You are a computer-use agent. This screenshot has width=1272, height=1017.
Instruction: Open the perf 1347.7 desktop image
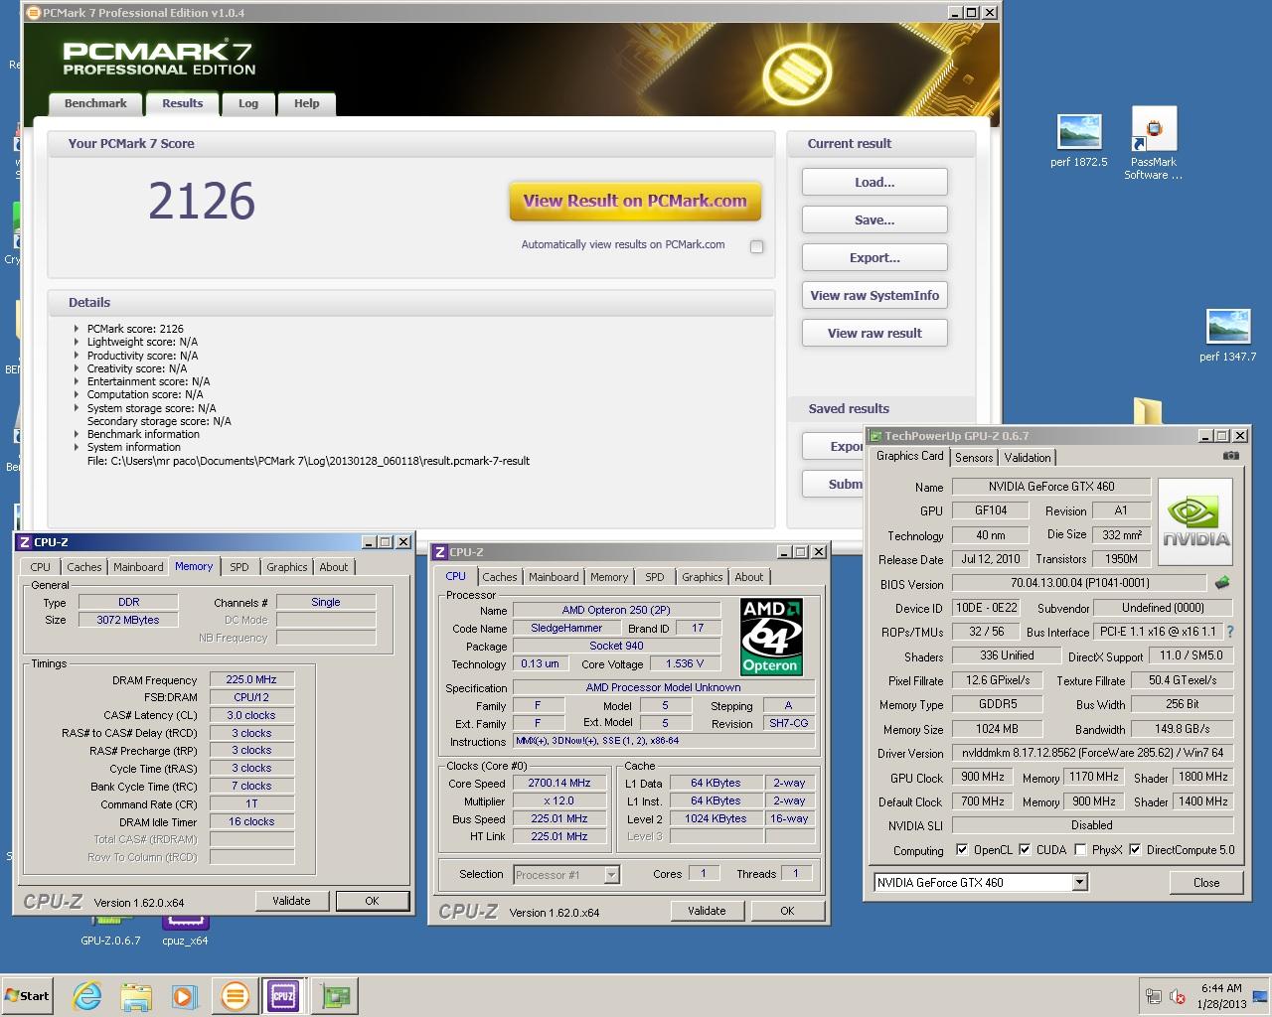coord(1227,335)
